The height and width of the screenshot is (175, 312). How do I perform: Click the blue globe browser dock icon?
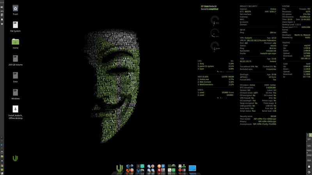132,166
